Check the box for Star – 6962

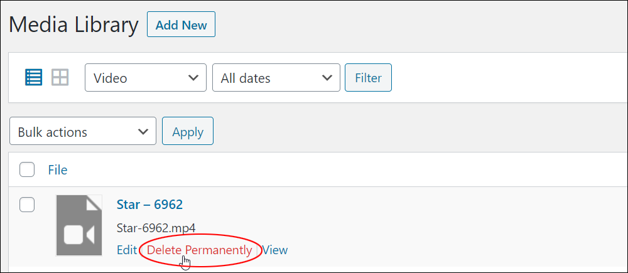27,205
